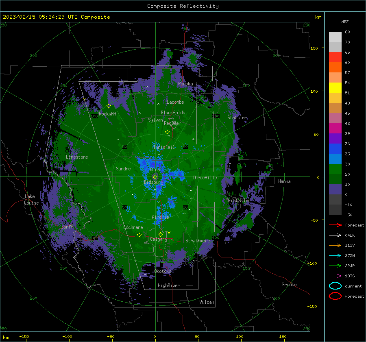This screenshot has height=342, width=366.
Task: Click the Banff label on the map
Action: pyautogui.click(x=67, y=227)
